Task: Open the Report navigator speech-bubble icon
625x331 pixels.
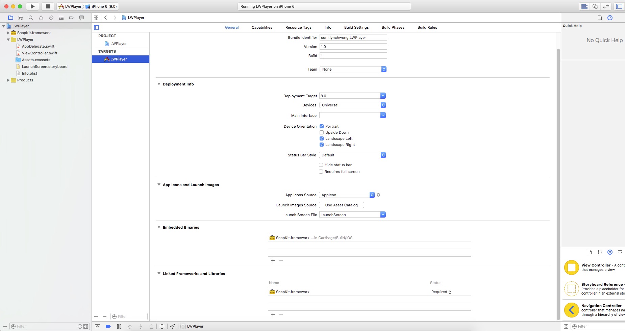Action: click(81, 18)
